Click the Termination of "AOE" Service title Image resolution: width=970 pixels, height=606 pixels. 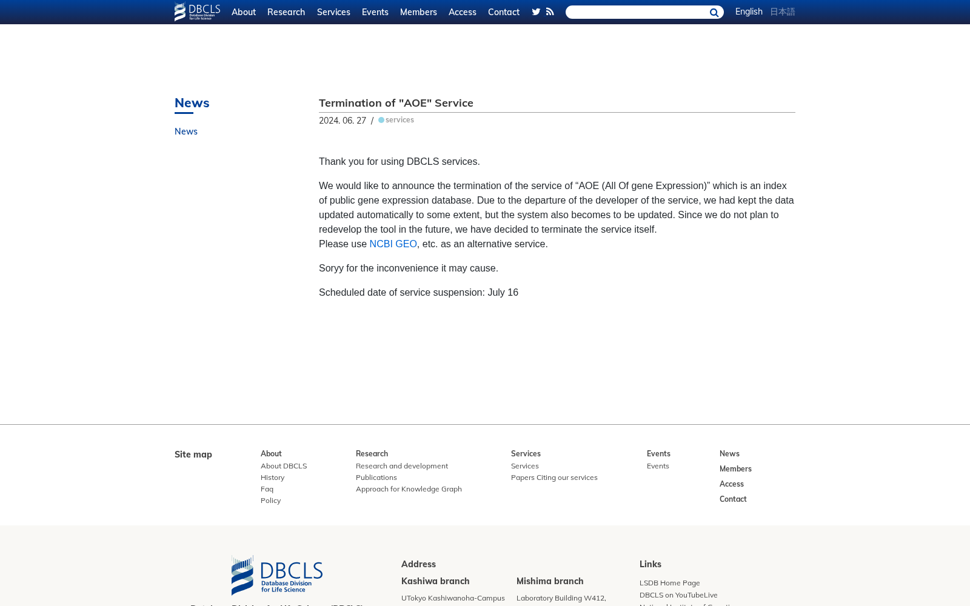[x=396, y=103]
